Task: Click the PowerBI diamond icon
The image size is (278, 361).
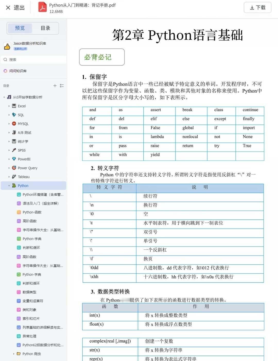Action: [x=14, y=159]
